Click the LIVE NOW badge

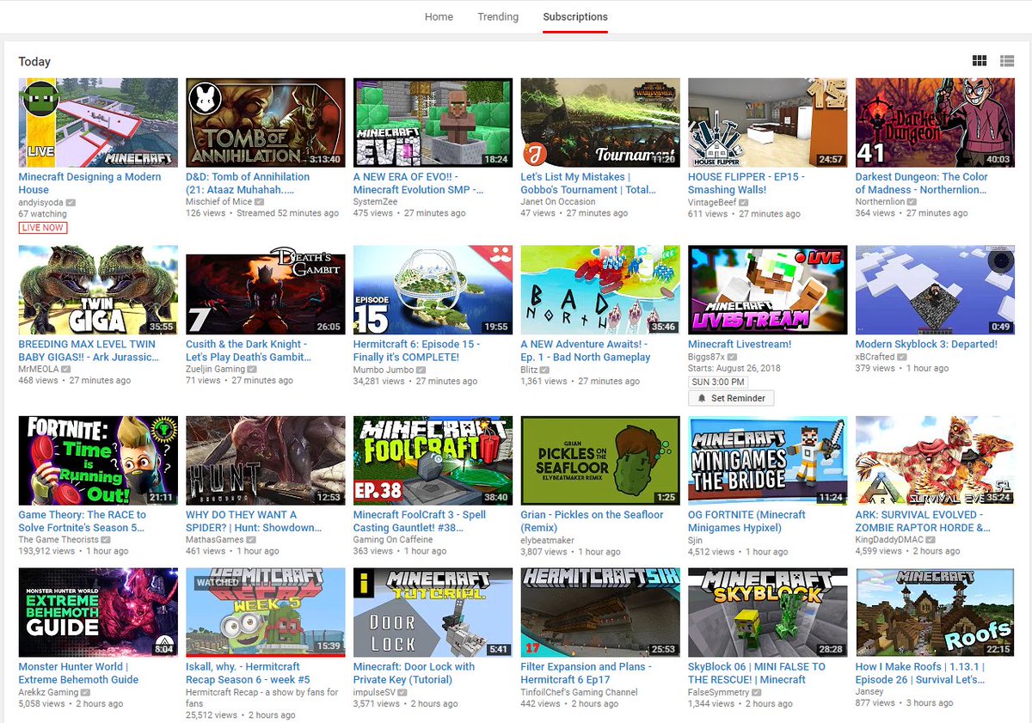coord(43,227)
